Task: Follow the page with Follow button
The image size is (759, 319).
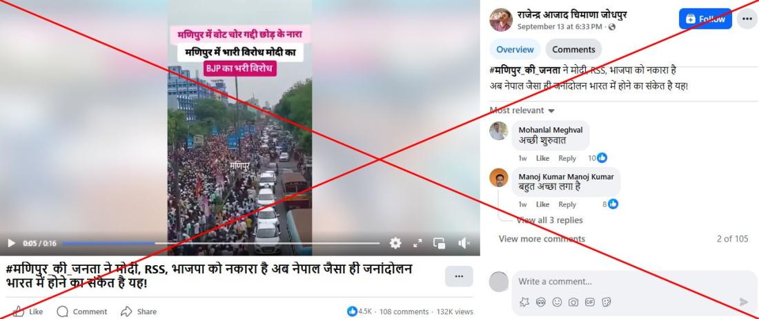Action: pyautogui.click(x=705, y=19)
